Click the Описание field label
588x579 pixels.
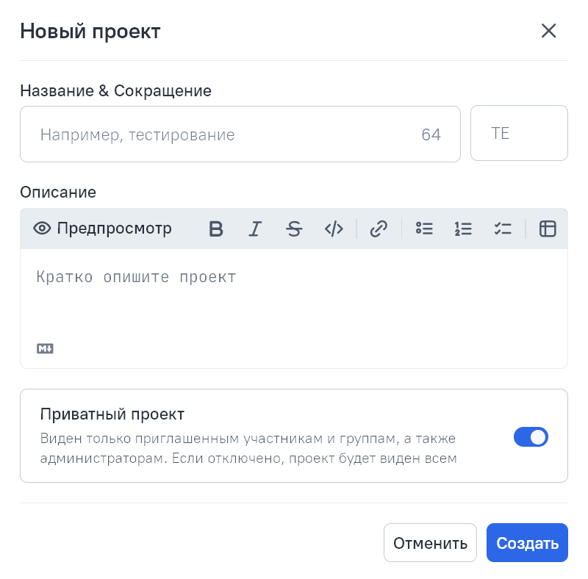58,193
